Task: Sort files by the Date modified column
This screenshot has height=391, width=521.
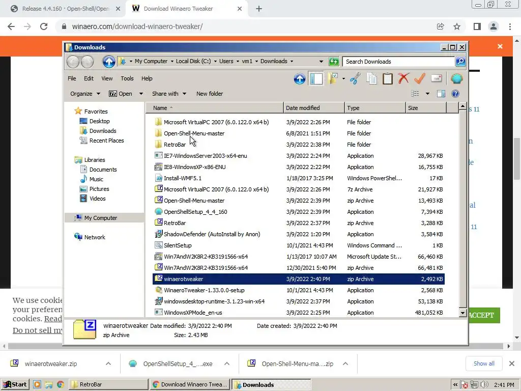Action: pos(314,108)
